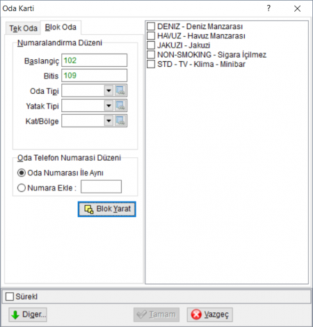Open lookup icon beside Oda Tipi
The width and height of the screenshot is (313, 327).
point(120,90)
